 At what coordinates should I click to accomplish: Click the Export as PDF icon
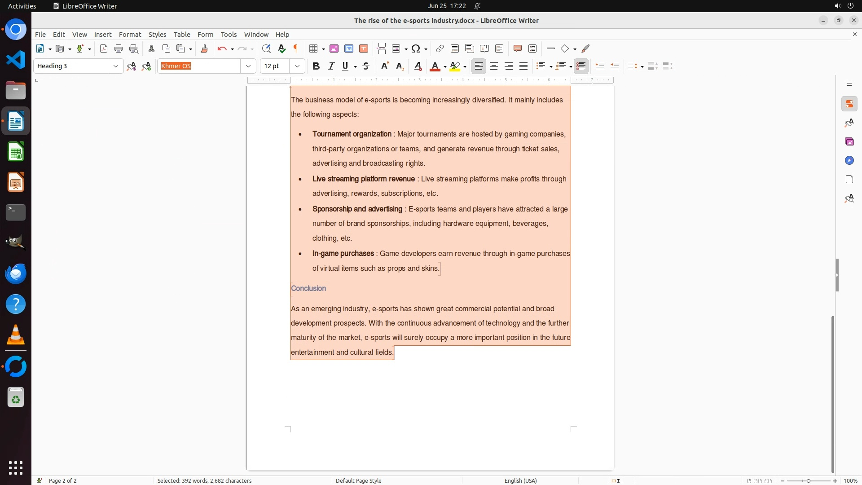tap(104, 48)
